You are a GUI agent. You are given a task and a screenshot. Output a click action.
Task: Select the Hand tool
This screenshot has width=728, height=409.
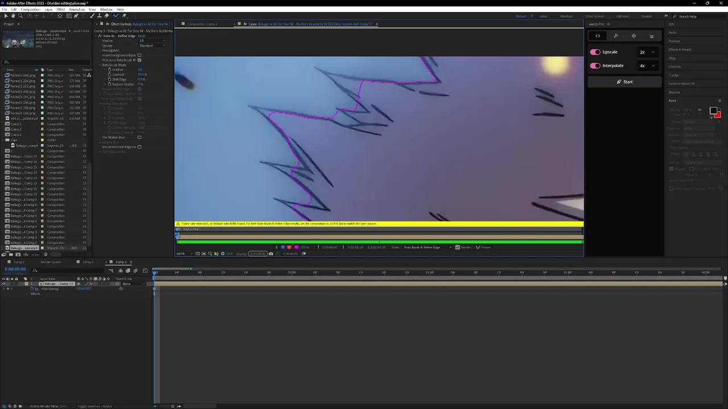(13, 16)
